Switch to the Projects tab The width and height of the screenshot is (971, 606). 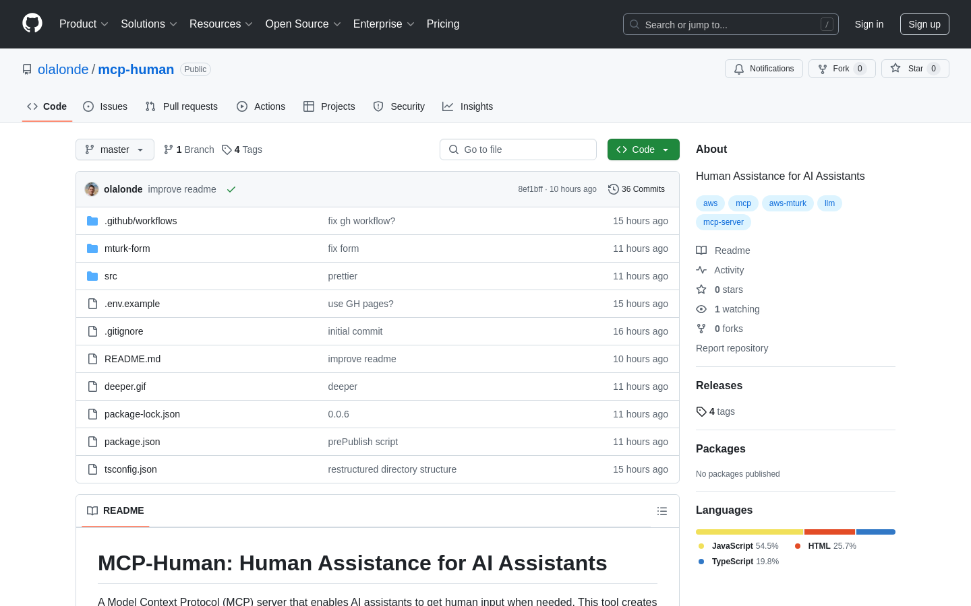(x=329, y=106)
